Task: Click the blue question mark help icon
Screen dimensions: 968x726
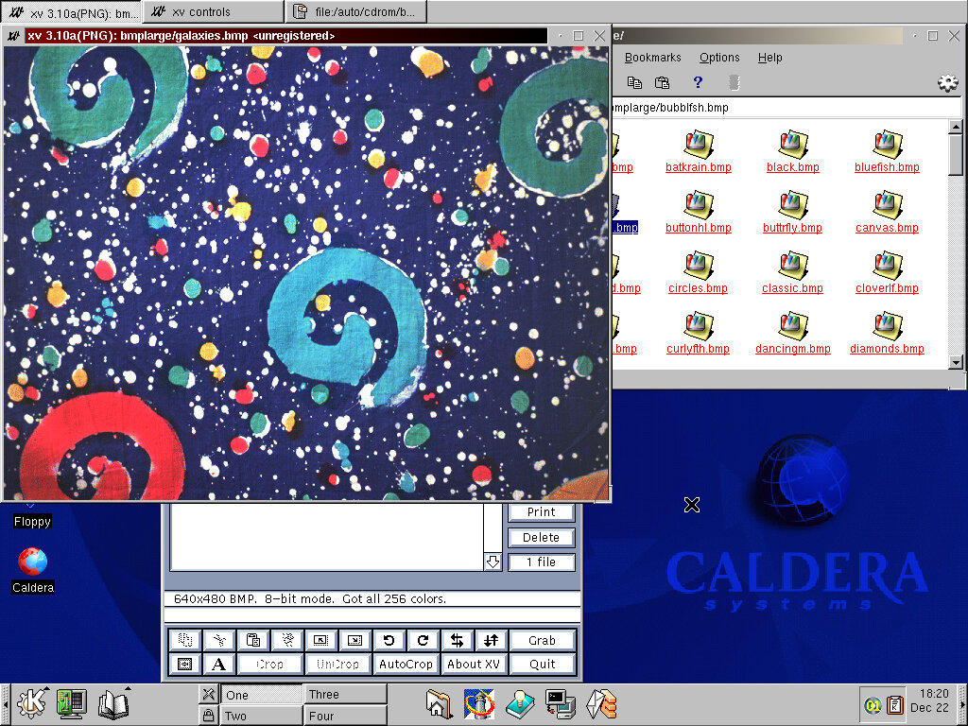Action: point(698,83)
